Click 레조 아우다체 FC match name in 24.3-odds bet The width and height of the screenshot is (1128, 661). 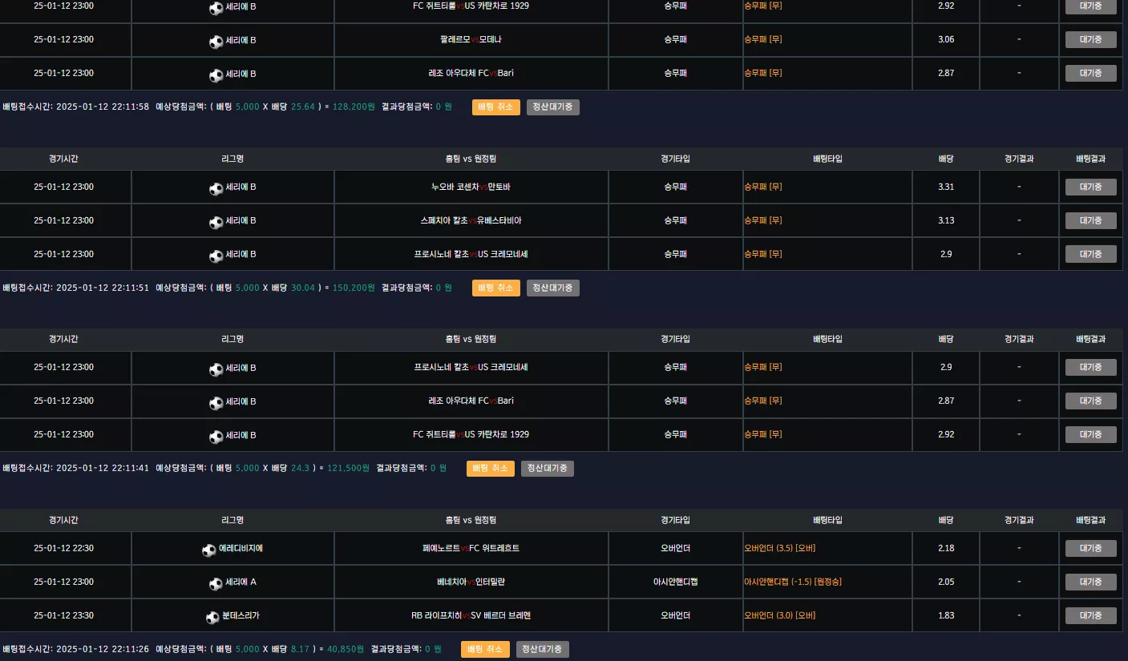click(471, 401)
